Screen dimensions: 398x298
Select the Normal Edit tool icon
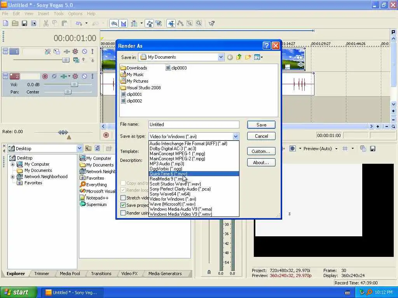pos(171,24)
